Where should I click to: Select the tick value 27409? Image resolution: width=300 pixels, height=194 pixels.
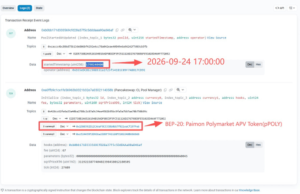66,167
